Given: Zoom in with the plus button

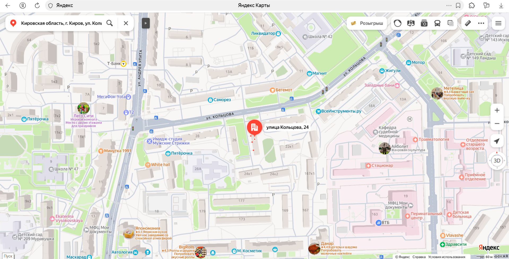Looking at the screenshot, I should pos(497,110).
